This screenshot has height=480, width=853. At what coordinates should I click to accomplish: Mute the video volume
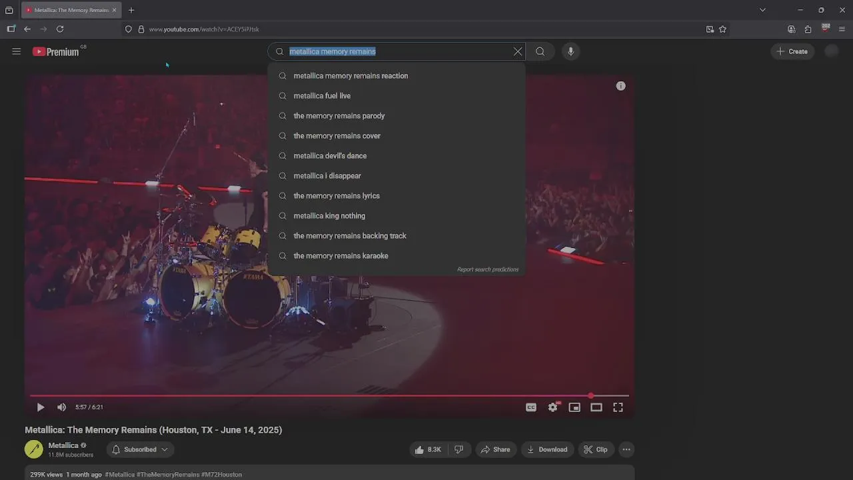(x=62, y=407)
